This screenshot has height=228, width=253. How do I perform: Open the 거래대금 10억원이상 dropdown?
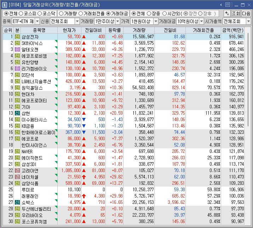[201, 21]
